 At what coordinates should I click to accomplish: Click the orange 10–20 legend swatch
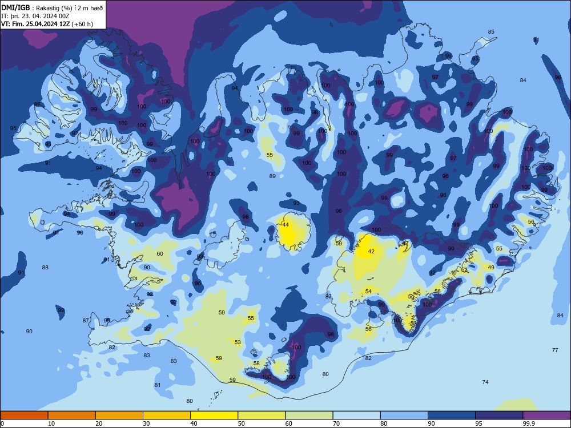click(x=72, y=415)
